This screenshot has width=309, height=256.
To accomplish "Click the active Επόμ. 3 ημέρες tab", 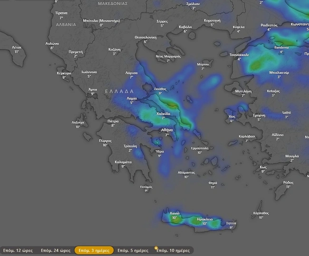I will pyautogui.click(x=94, y=250).
